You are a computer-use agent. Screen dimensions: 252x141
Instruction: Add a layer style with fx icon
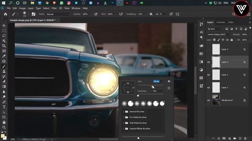pos(219,138)
